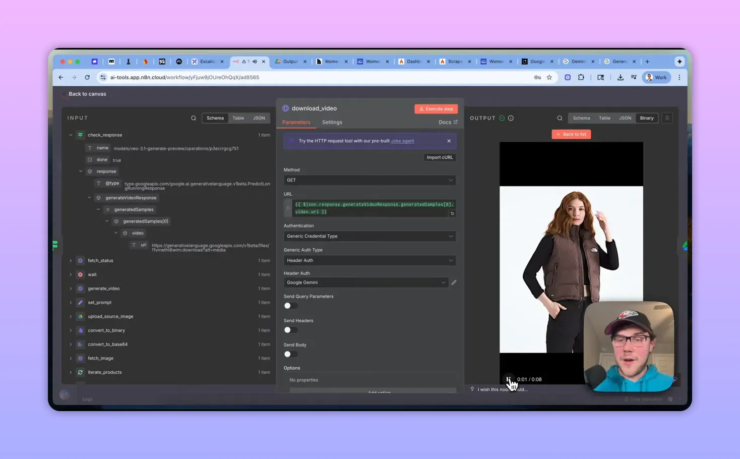The width and height of the screenshot is (740, 459).
Task: Enable Send Body
Action: [290, 354]
